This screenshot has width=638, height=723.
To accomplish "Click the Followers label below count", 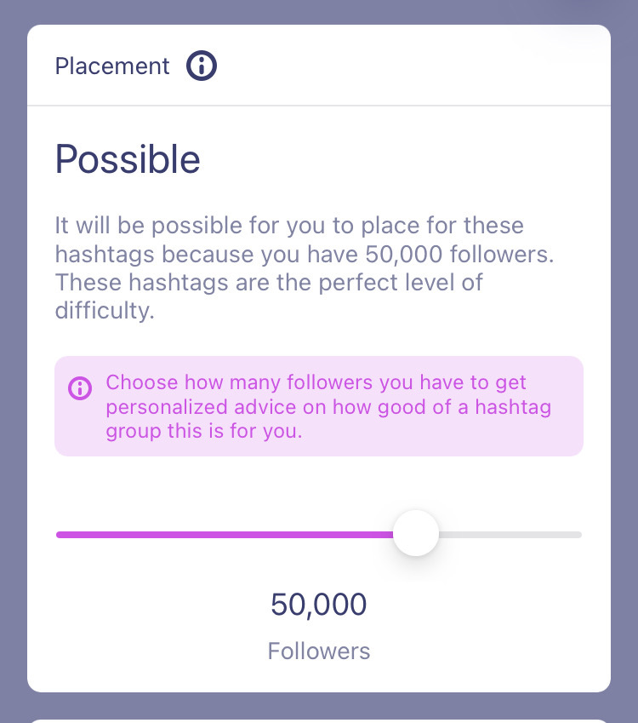I will coord(319,651).
